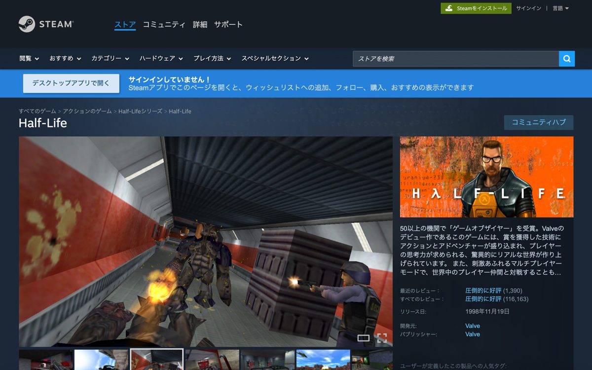Open the 詳細 tab
Viewport: 592px width, 370px height.
(x=200, y=24)
